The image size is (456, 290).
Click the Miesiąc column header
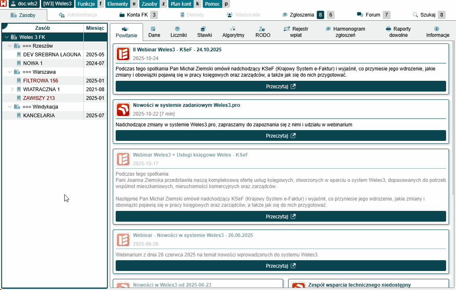coord(95,28)
